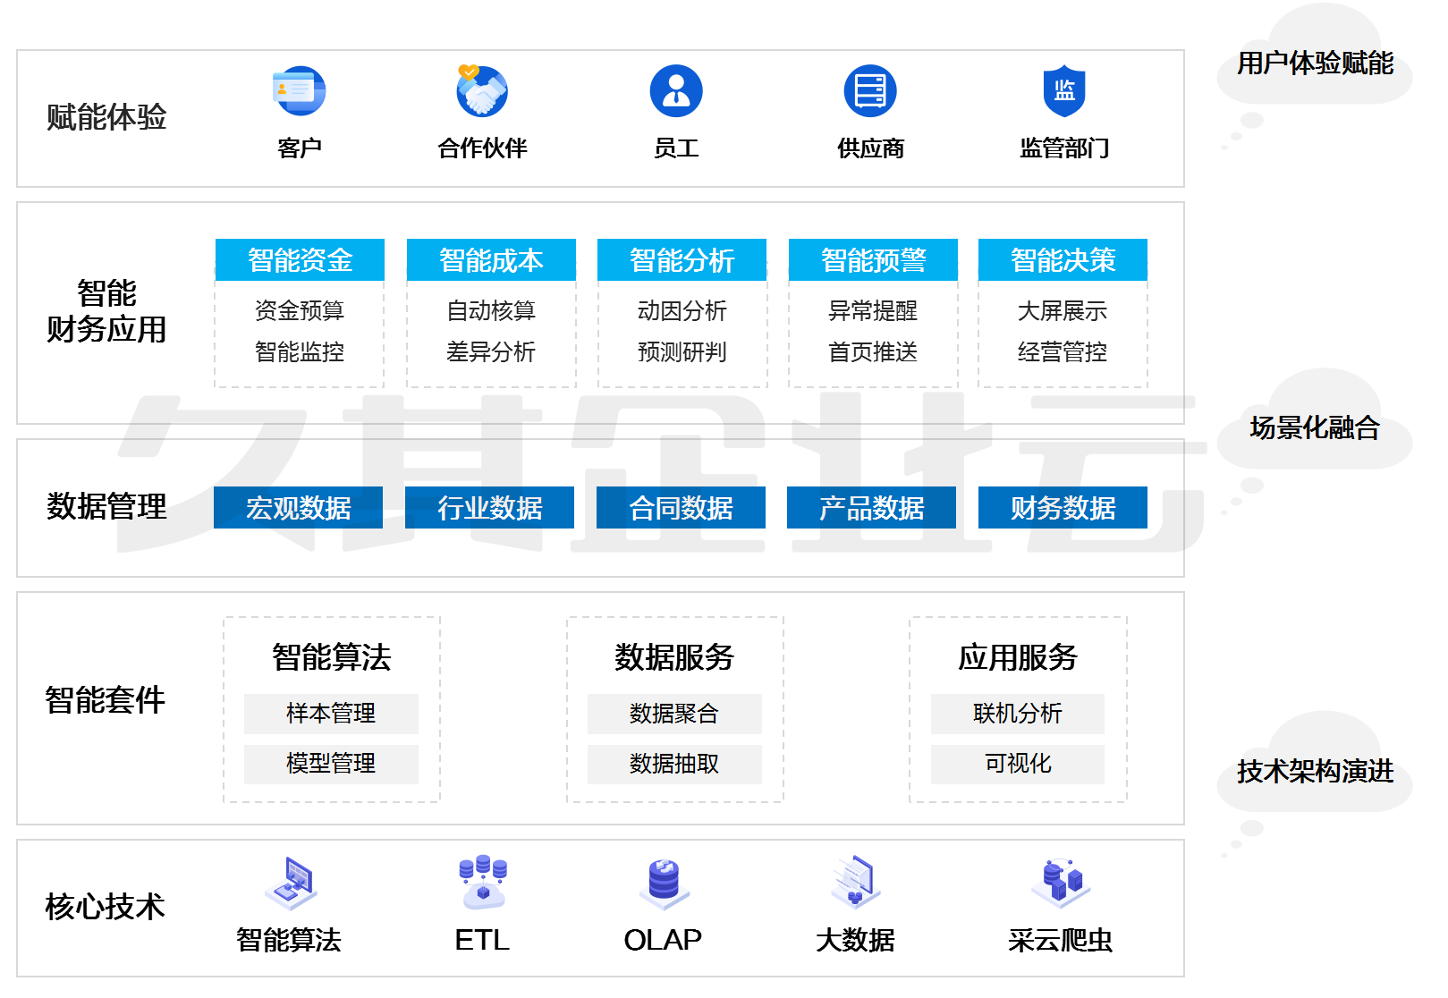The height and width of the screenshot is (998, 1448).
Task: Select the 合作伙伴 handshake icon
Action: coord(482,91)
